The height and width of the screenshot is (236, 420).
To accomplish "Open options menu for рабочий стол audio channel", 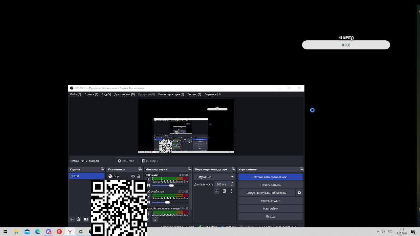I will pyautogui.click(x=148, y=196).
